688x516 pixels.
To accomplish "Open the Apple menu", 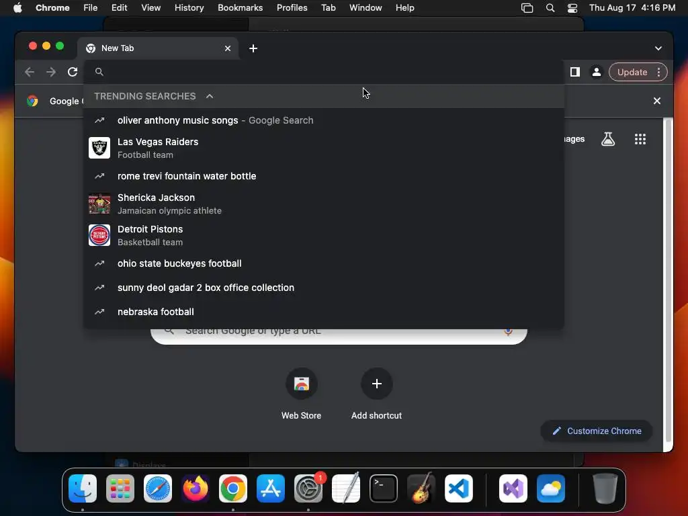I will tap(17, 8).
